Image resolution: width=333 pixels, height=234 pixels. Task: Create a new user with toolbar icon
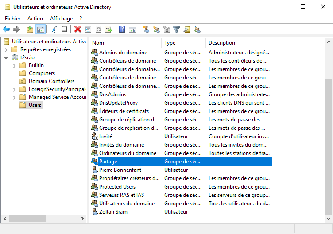pyautogui.click(x=146, y=29)
